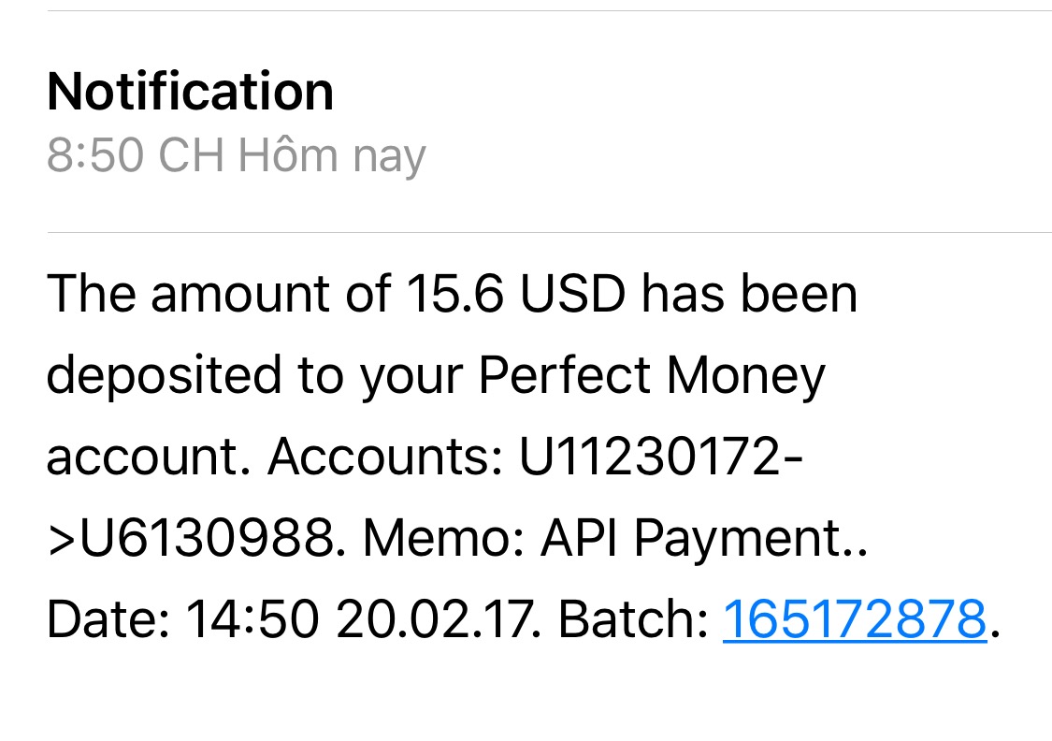Click the 8:50 CH timestamp
1052x741 pixels.
coord(135,155)
